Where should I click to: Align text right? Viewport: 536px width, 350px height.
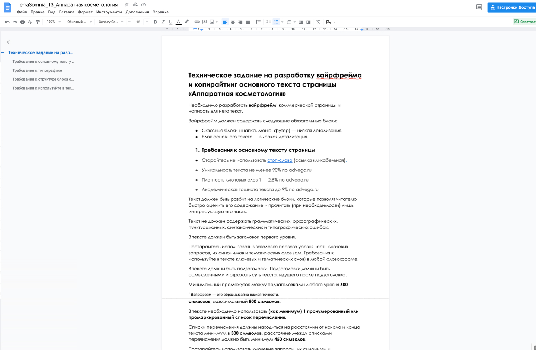tap(240, 22)
